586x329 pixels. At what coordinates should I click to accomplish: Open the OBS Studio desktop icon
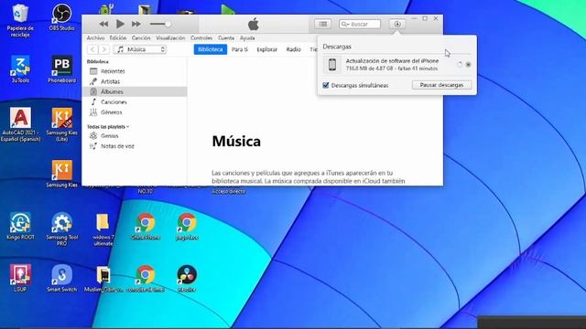click(61, 17)
